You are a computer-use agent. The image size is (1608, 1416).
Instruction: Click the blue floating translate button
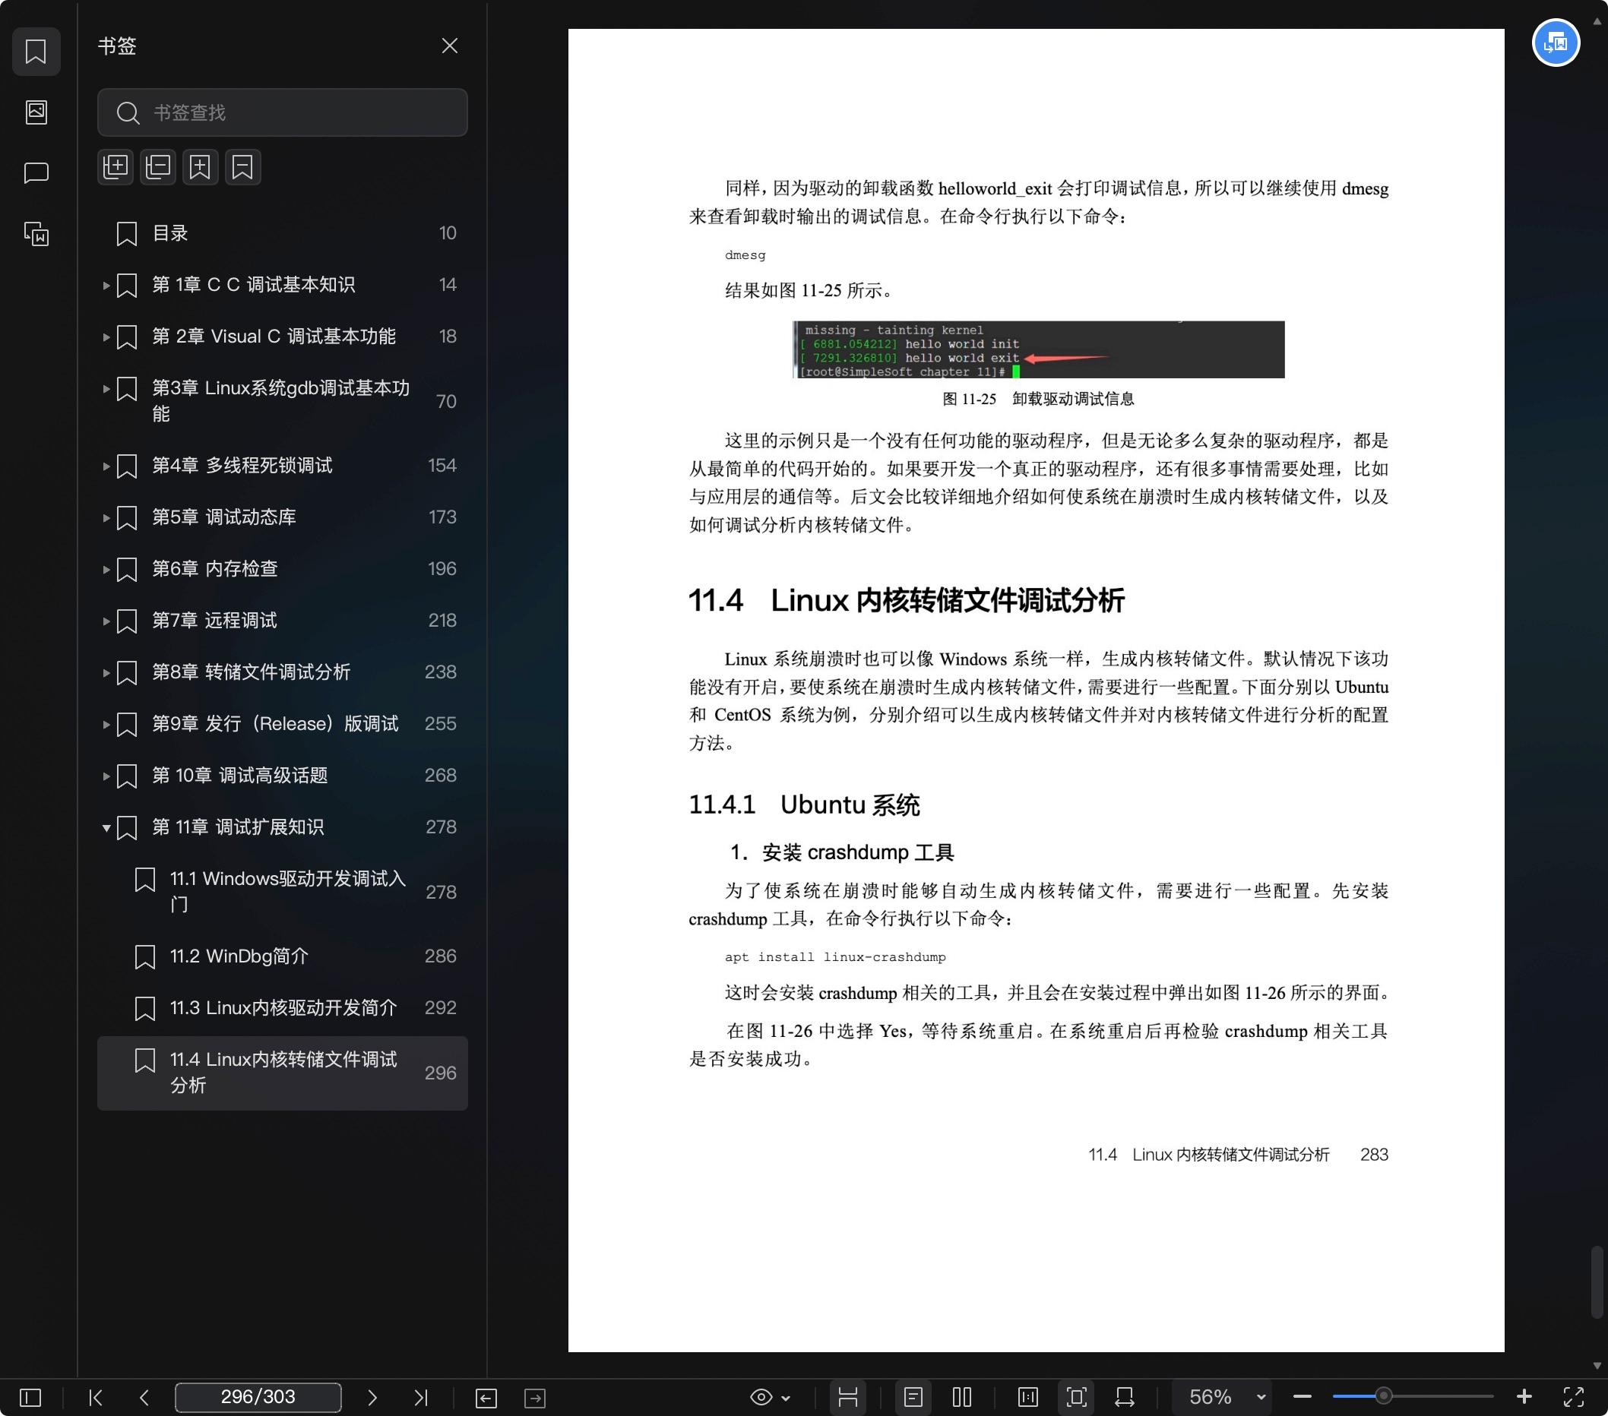pos(1556,43)
